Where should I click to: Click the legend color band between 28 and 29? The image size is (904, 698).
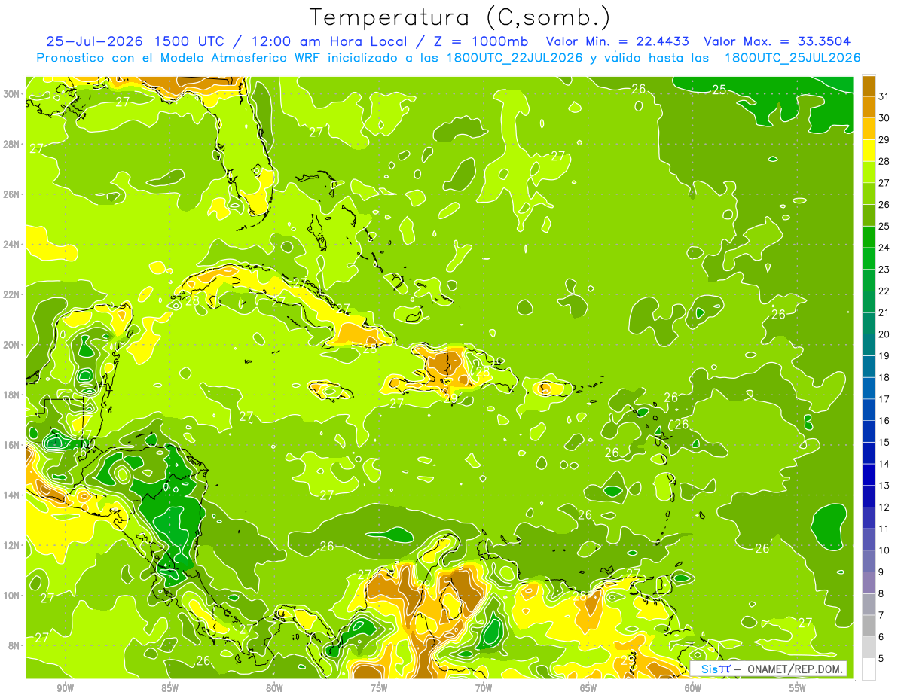[869, 151]
